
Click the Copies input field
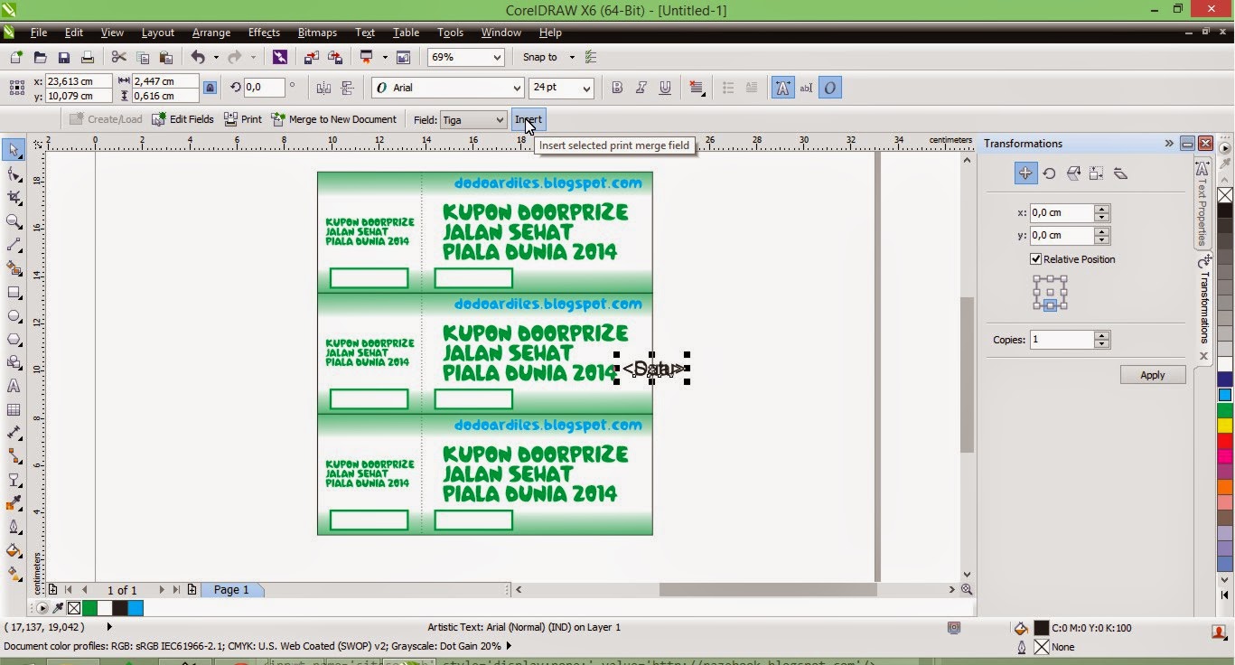(x=1064, y=339)
